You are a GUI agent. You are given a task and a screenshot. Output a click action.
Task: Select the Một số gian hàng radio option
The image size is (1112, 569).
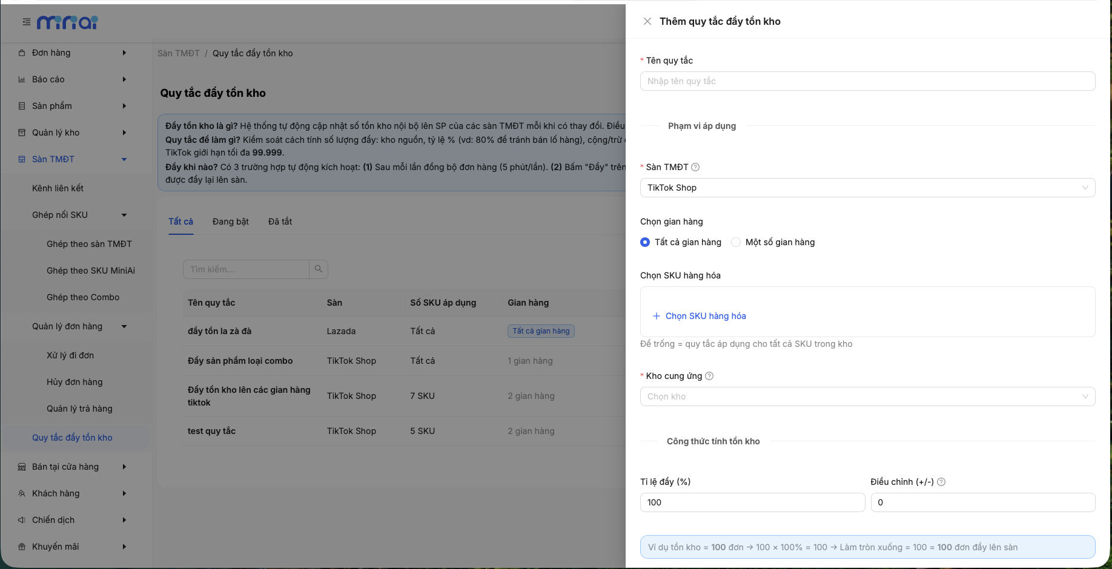click(x=736, y=242)
